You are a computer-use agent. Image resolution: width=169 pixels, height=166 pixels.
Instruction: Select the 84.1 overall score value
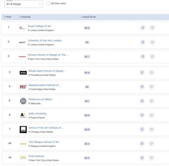[87, 101]
